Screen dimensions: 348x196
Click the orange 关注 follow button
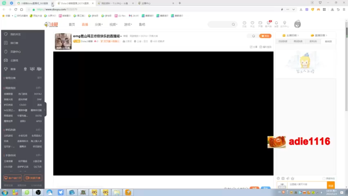[265, 36]
